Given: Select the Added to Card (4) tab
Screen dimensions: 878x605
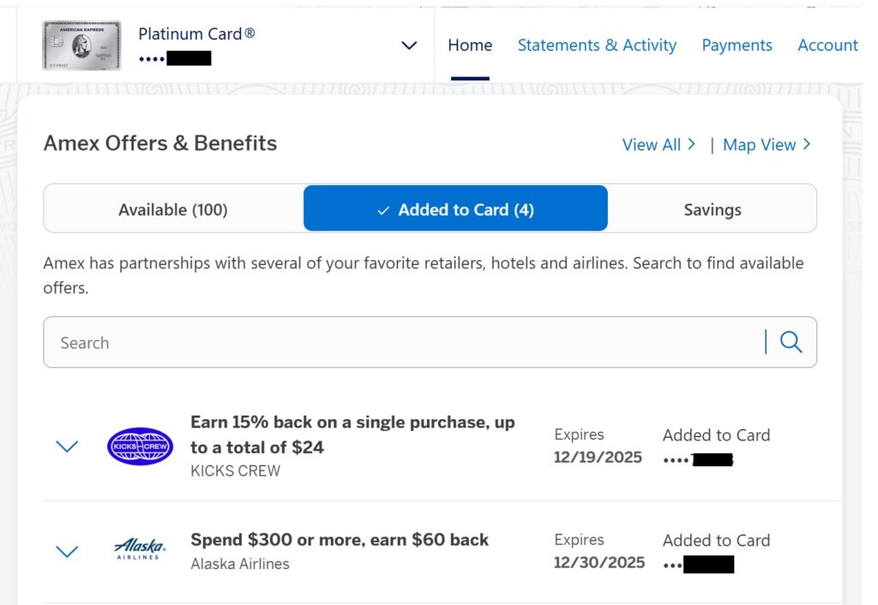Looking at the screenshot, I should coord(455,209).
